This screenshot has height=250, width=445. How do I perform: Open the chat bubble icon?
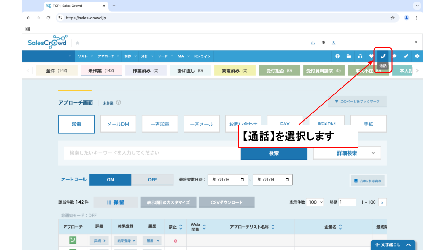394,56
